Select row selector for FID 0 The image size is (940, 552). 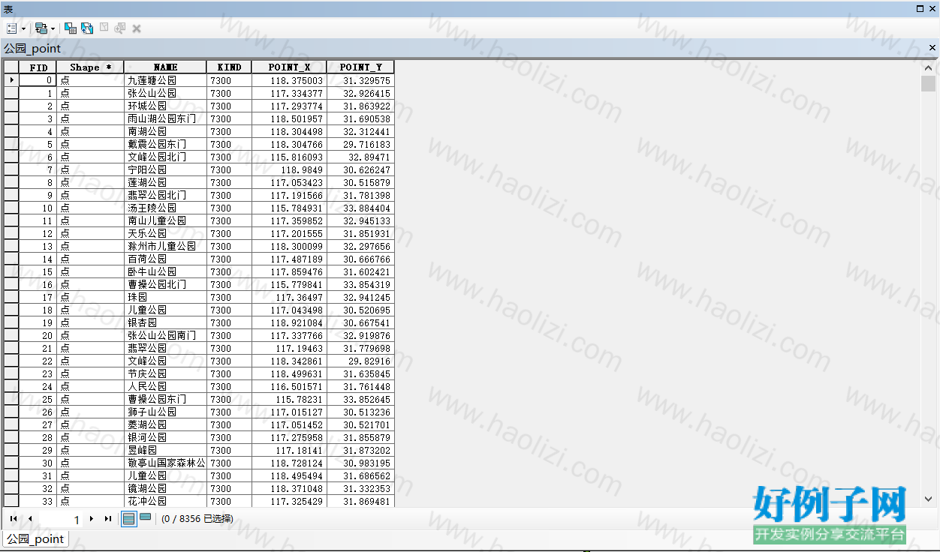tap(11, 80)
